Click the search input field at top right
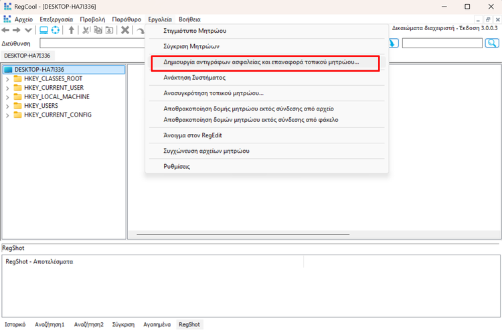This screenshot has height=335, width=502. click(442, 43)
